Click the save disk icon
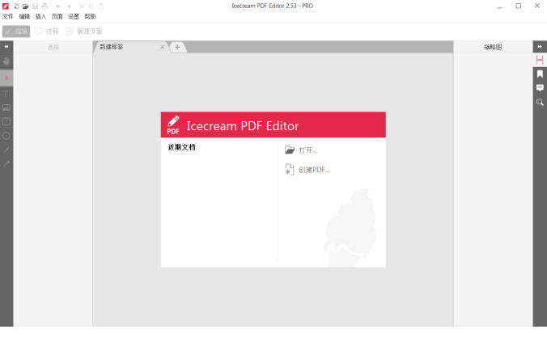 pos(35,6)
